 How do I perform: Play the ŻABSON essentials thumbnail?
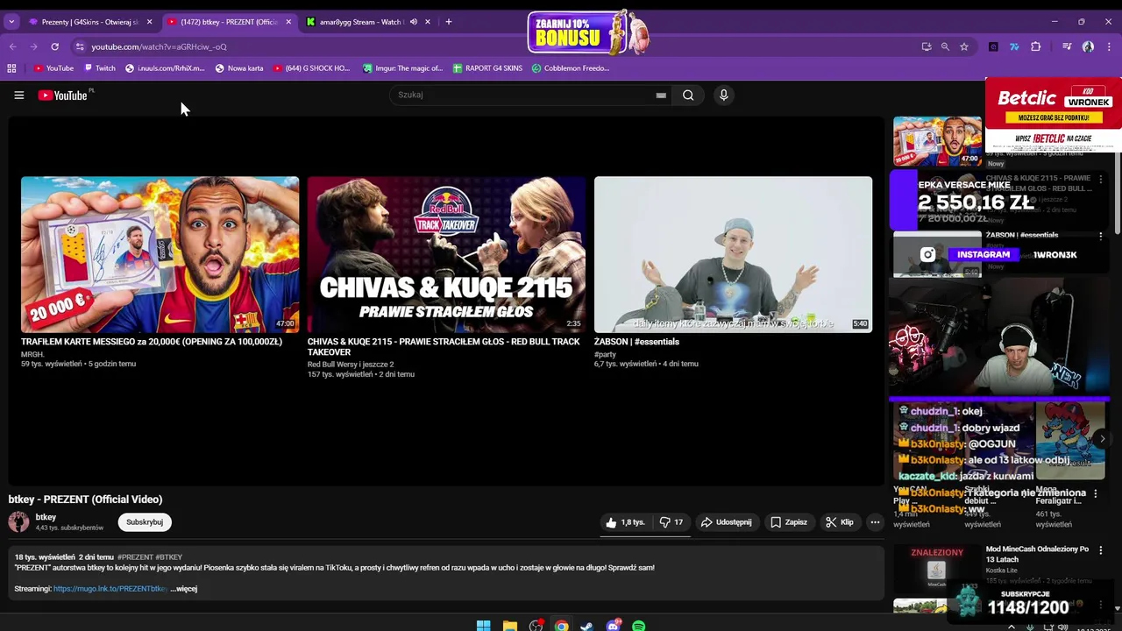pyautogui.click(x=733, y=254)
